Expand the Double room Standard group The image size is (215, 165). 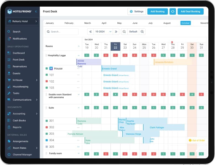pos(79,95)
